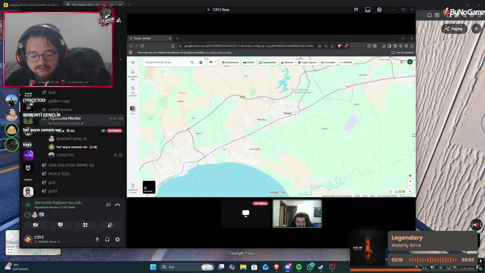Open Steam from the taskbar

(x=321, y=267)
